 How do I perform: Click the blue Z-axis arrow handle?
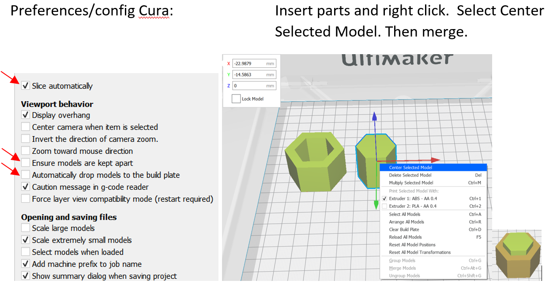[374, 117]
